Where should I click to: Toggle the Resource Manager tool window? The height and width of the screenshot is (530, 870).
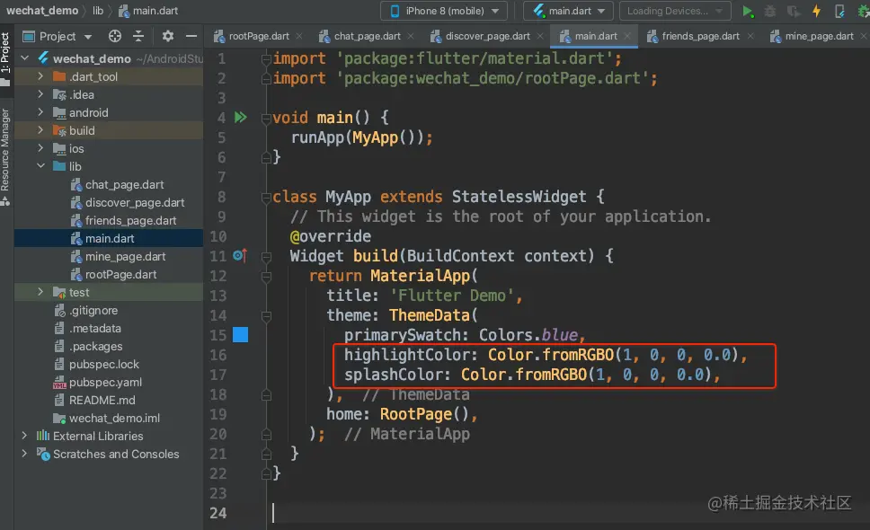coord(5,157)
